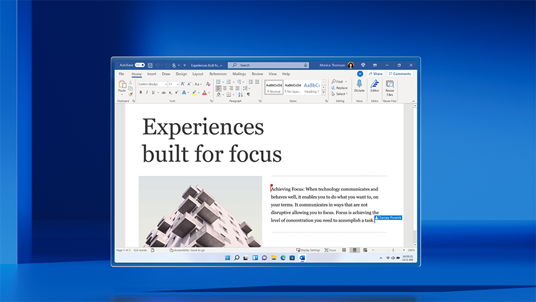Open the Insert ribbon tab
Viewport: 536px width, 302px height.
pyautogui.click(x=151, y=74)
